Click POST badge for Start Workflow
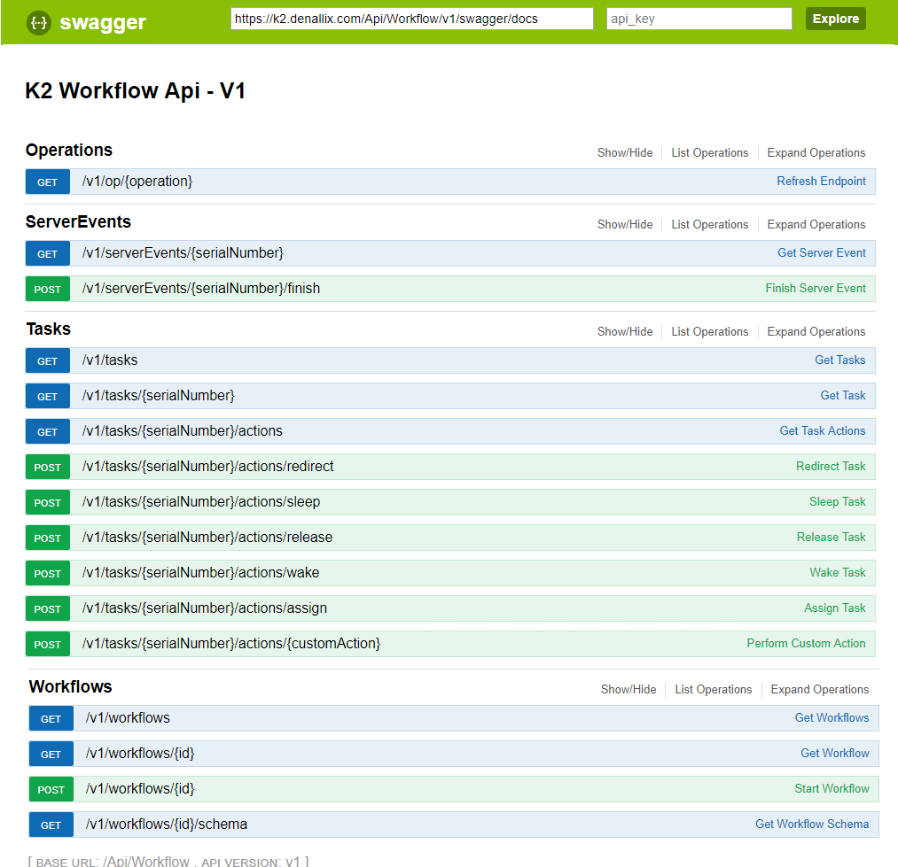Screen dimensions: 898x867 (x=51, y=789)
